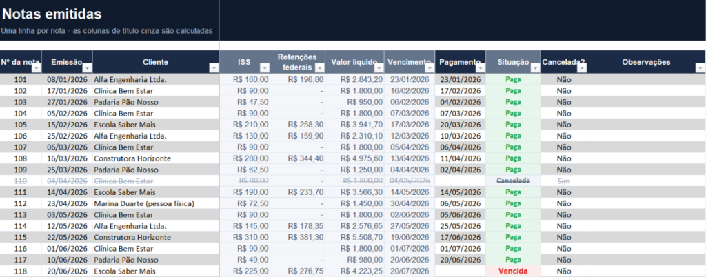
Task: Select the 'Não' cell of nota 118
Action: pos(564,271)
